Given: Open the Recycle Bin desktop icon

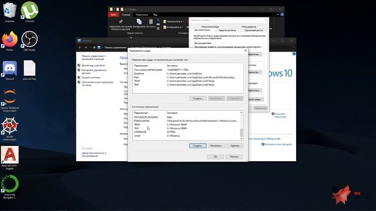Looking at the screenshot, I should tap(9, 12).
